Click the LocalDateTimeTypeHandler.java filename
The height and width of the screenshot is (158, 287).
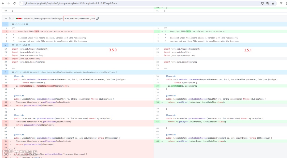(x=79, y=19)
